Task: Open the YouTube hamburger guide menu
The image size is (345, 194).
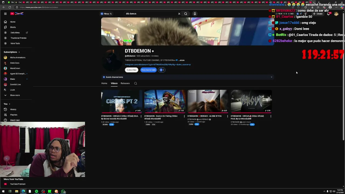Action: (5, 14)
